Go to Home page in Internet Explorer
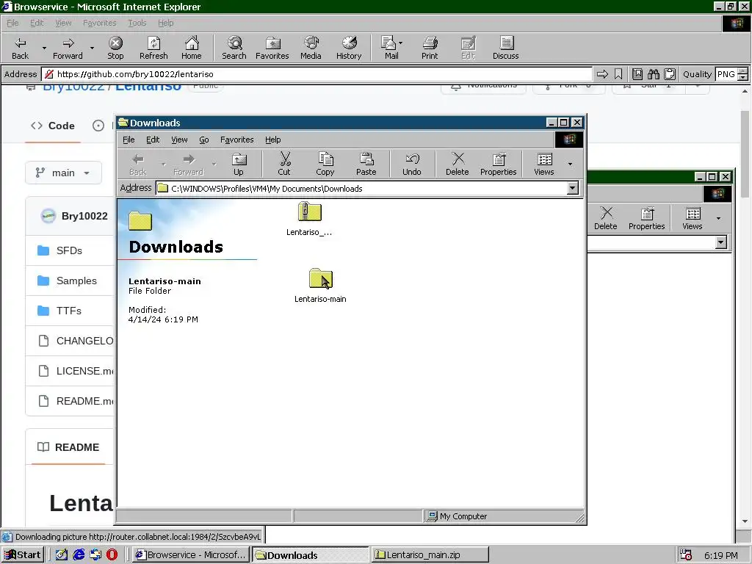 coord(192,48)
